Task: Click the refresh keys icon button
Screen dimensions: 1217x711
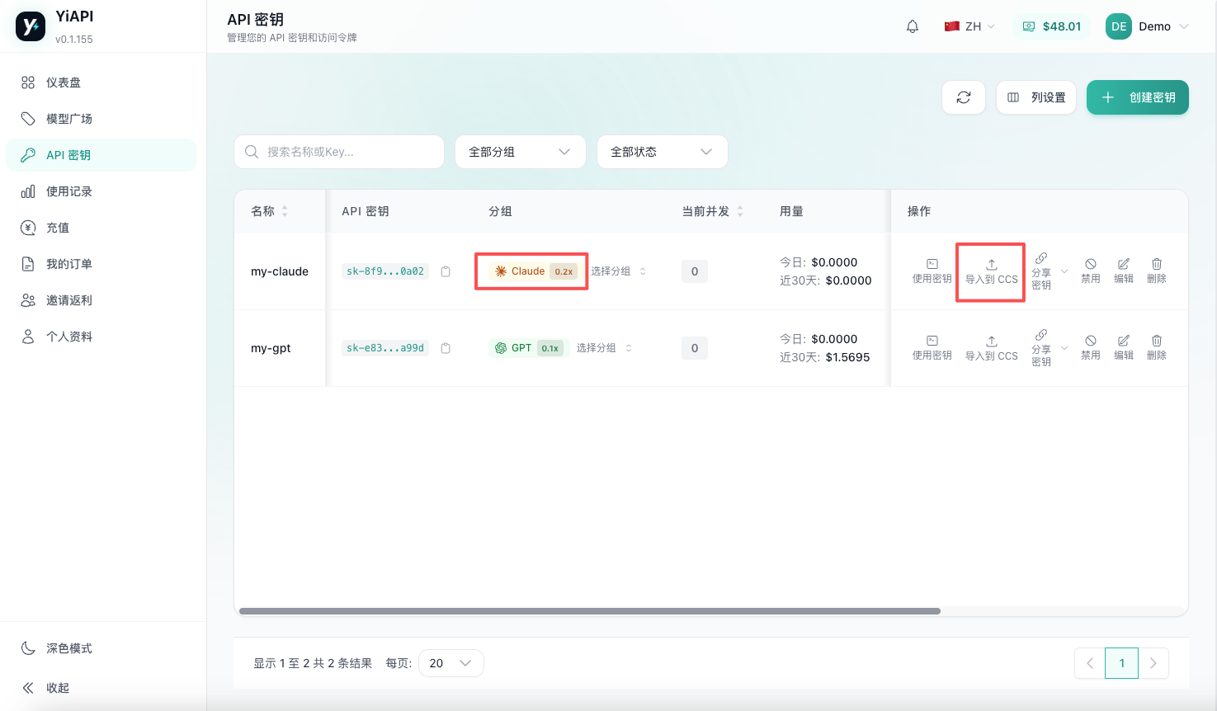Action: (964, 97)
